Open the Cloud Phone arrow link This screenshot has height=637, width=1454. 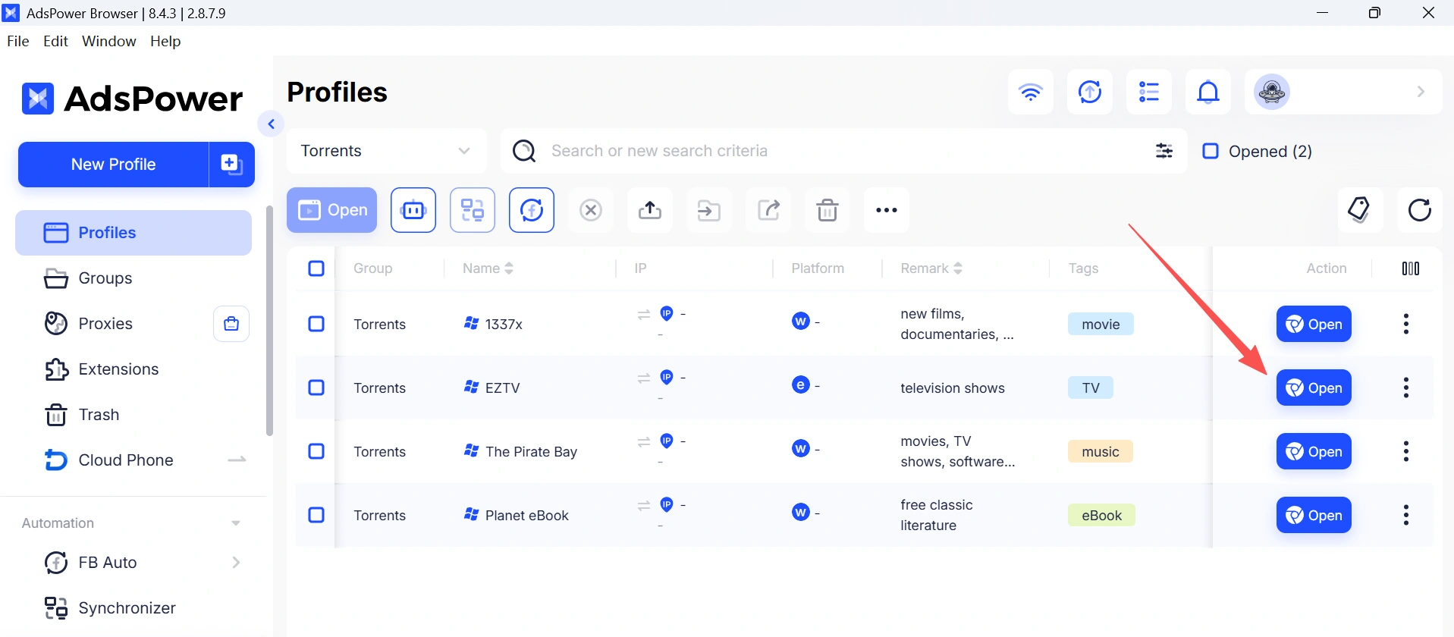click(237, 460)
